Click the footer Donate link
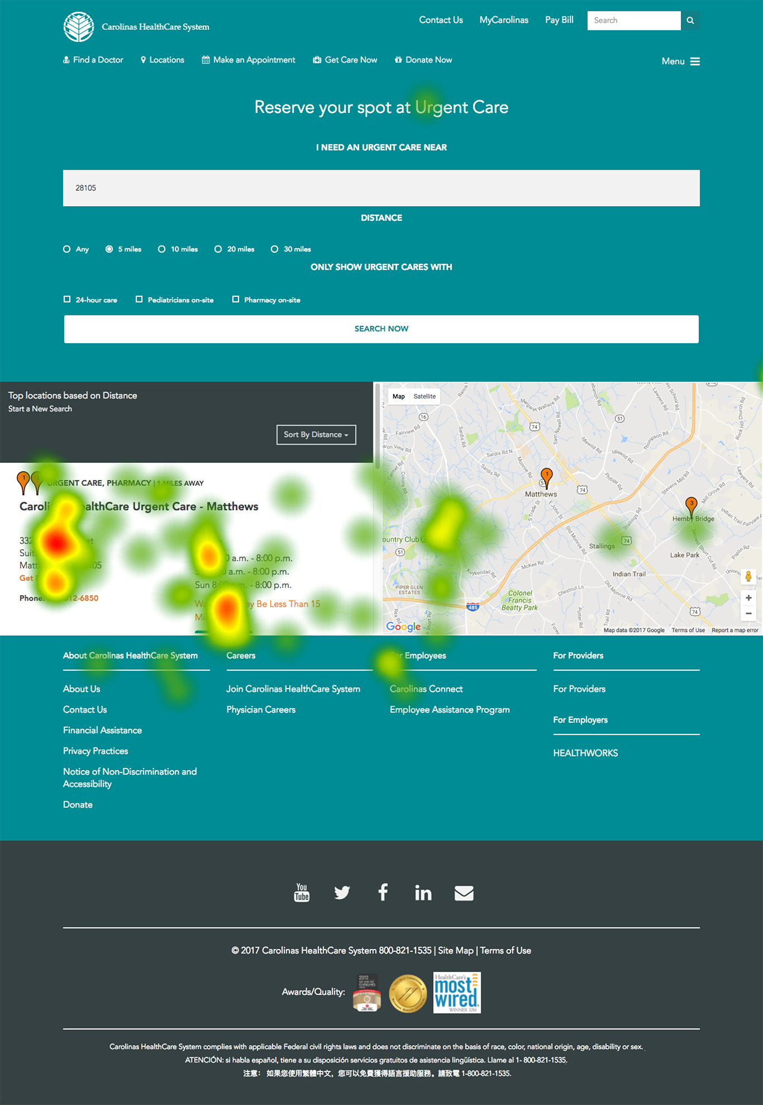The width and height of the screenshot is (763, 1105). point(78,805)
